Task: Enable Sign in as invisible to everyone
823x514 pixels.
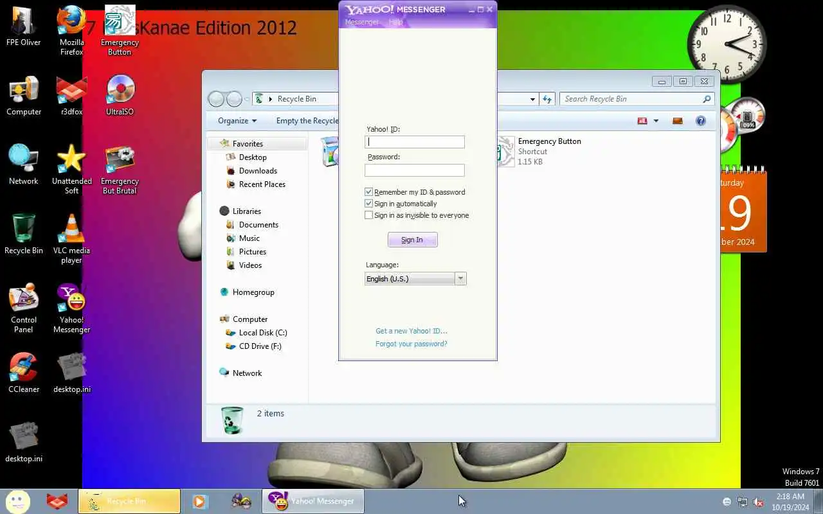Action: coord(369,215)
